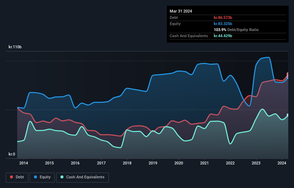Click the 2022 x-axis label

(230, 163)
